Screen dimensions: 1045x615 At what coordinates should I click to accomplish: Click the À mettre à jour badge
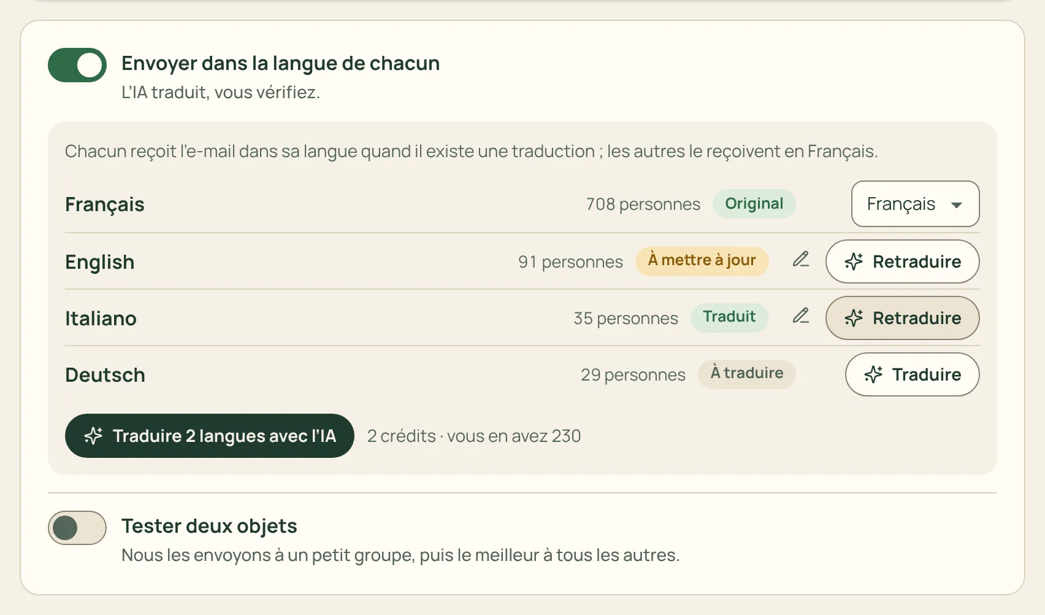[x=702, y=261]
